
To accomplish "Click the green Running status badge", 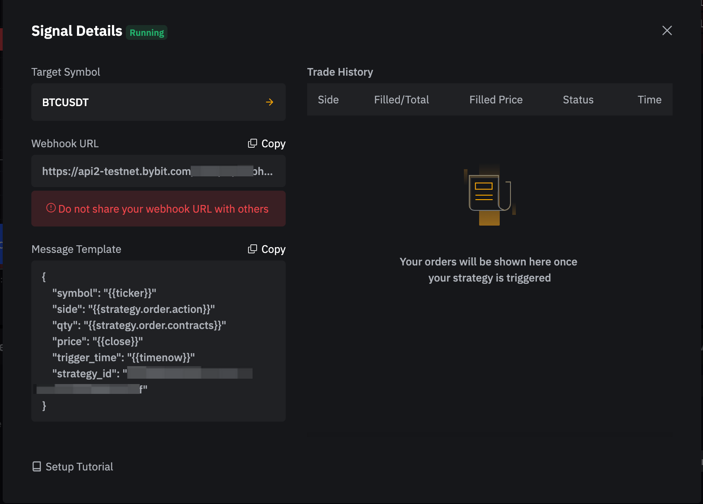I will pyautogui.click(x=147, y=33).
